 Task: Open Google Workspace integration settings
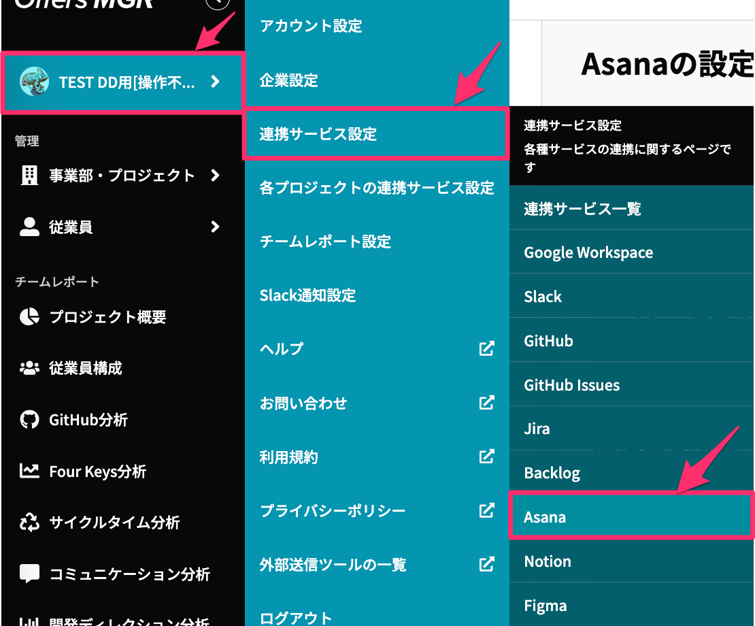point(632,252)
